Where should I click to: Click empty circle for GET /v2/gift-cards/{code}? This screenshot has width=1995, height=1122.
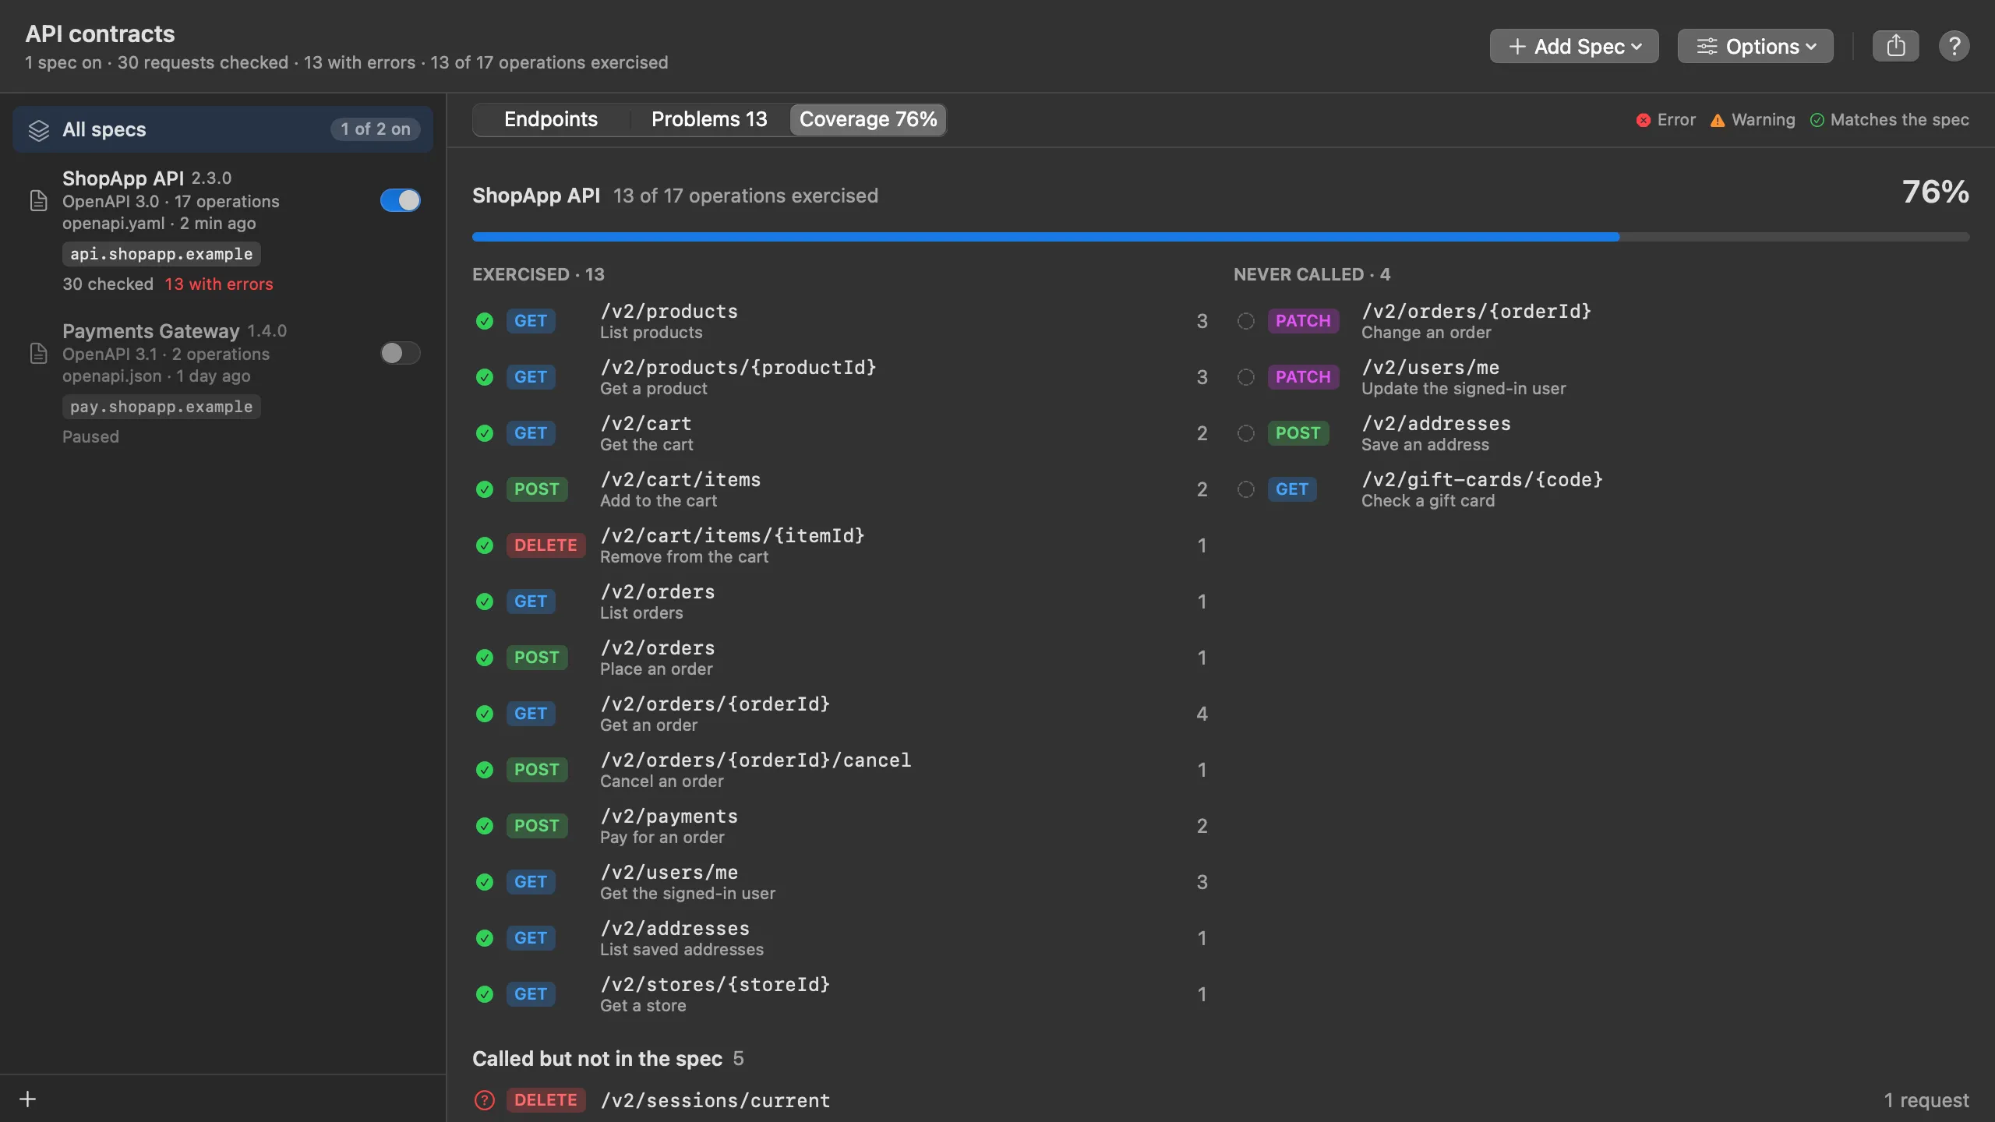point(1246,489)
